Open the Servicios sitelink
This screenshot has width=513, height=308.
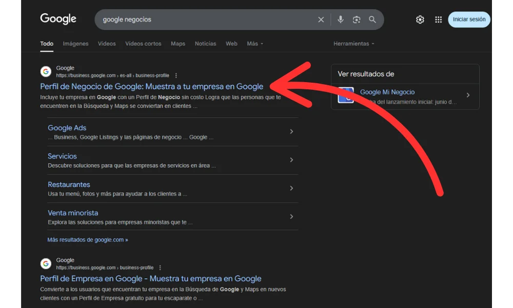[x=62, y=157]
